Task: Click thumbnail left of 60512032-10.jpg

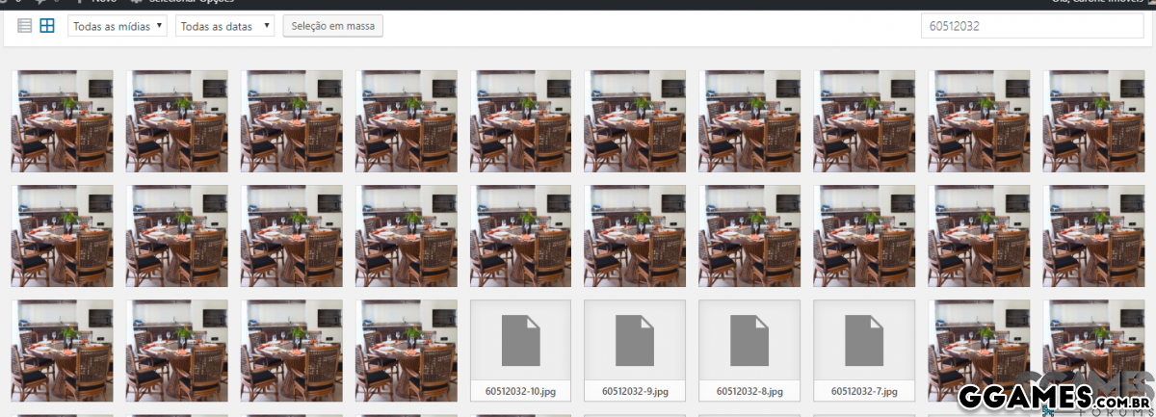Action: coord(406,351)
